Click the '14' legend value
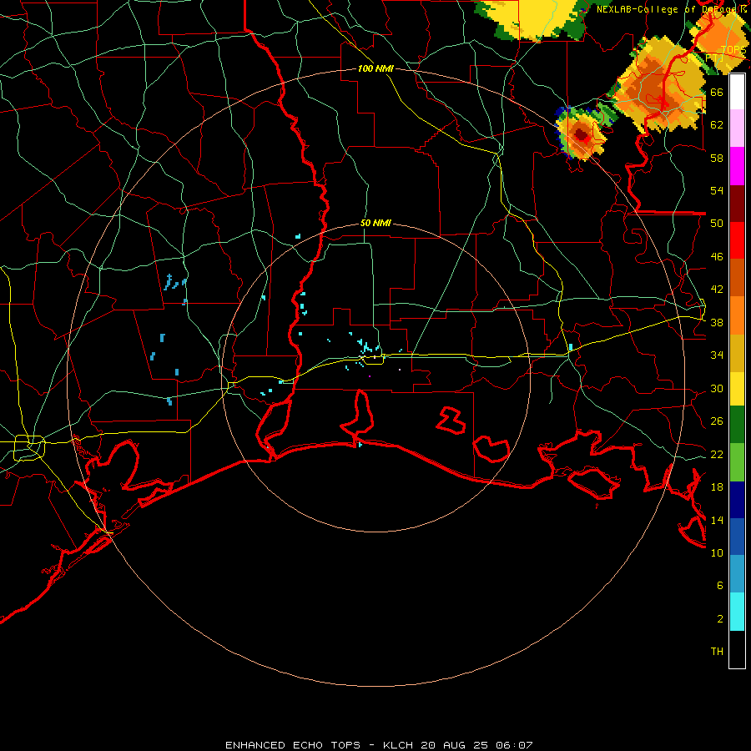The image size is (751, 751). 717,520
